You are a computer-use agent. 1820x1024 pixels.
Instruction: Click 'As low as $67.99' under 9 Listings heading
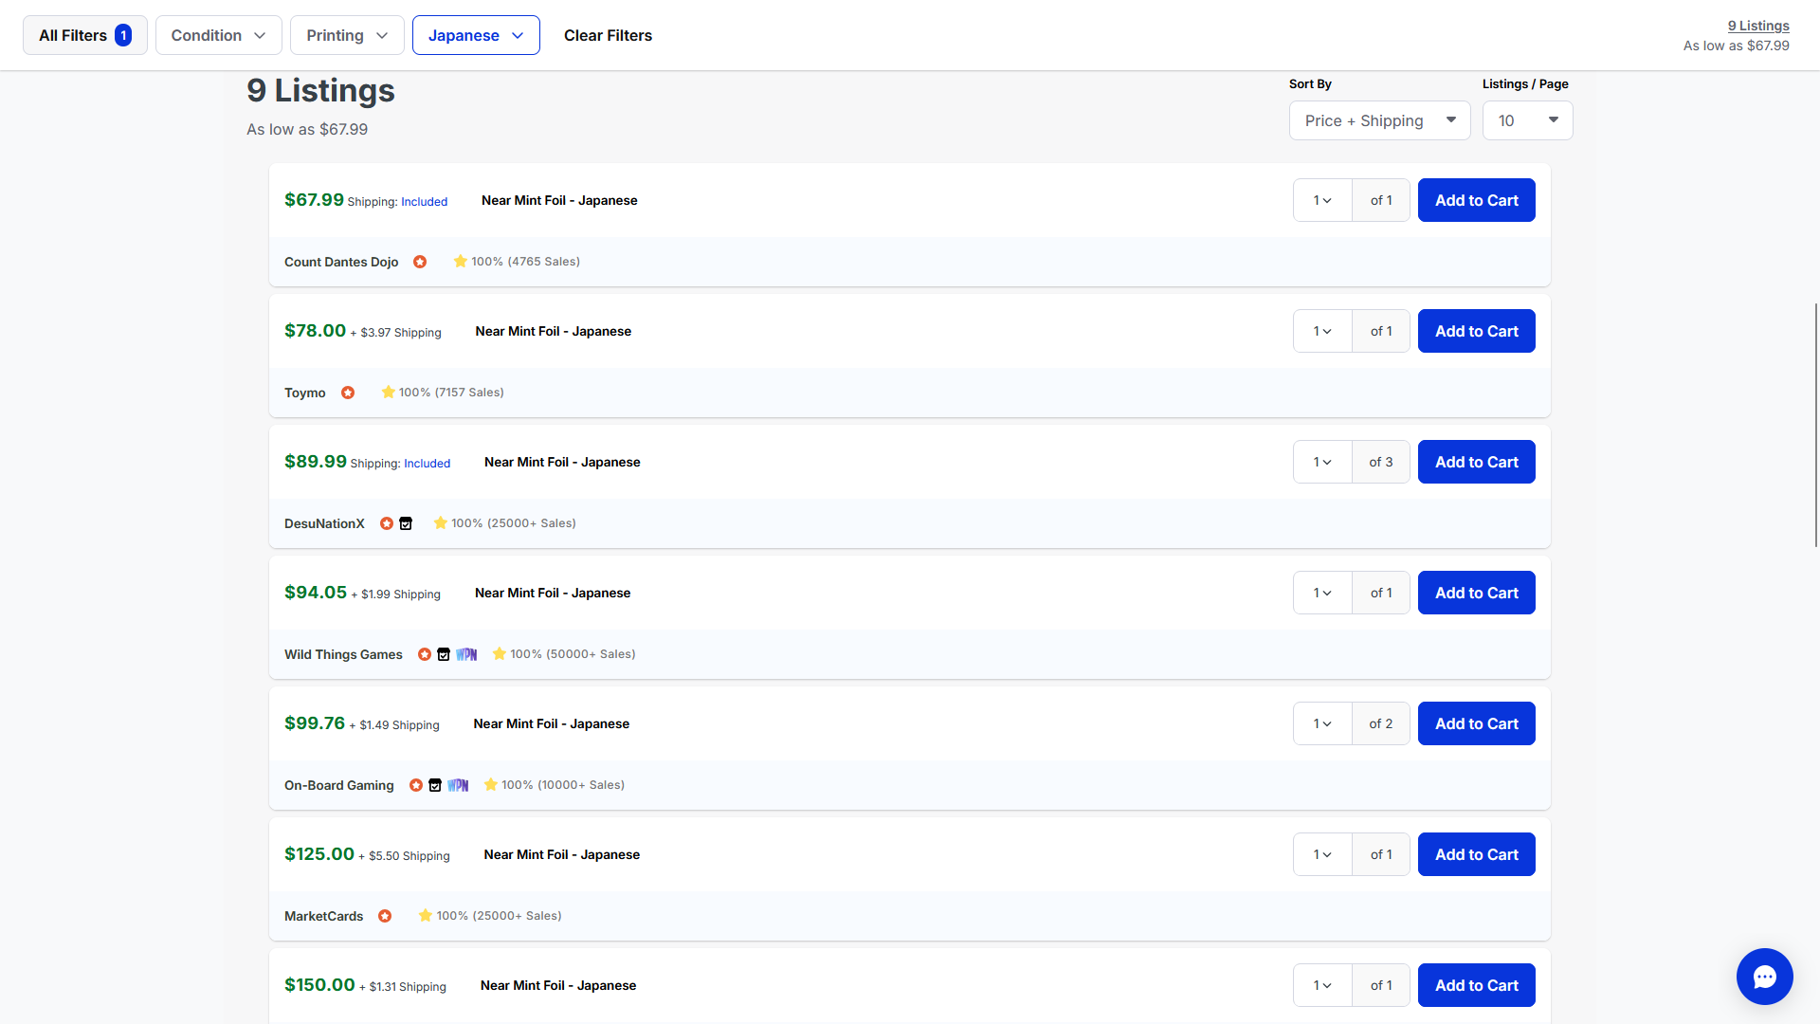307,129
